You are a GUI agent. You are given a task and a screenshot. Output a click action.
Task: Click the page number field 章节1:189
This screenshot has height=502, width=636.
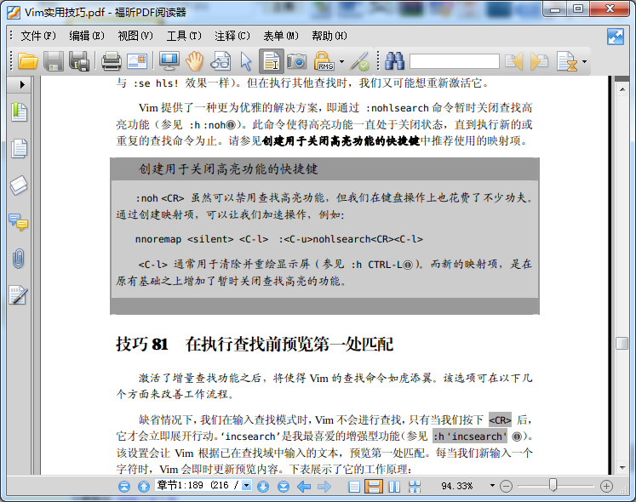point(198,485)
